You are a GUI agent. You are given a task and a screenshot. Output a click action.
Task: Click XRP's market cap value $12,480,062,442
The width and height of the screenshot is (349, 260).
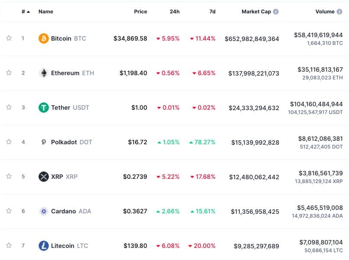pos(254,177)
